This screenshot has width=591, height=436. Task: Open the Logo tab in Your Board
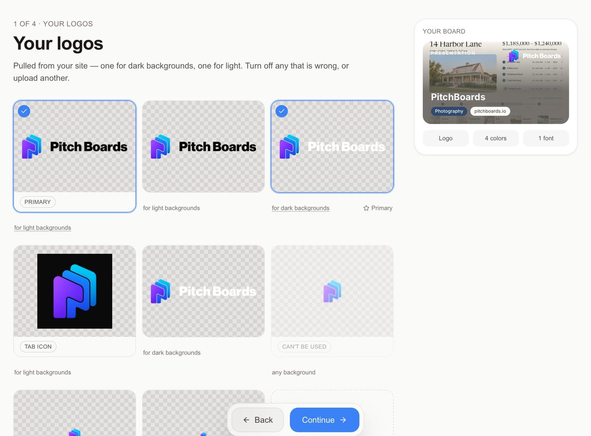pyautogui.click(x=445, y=138)
